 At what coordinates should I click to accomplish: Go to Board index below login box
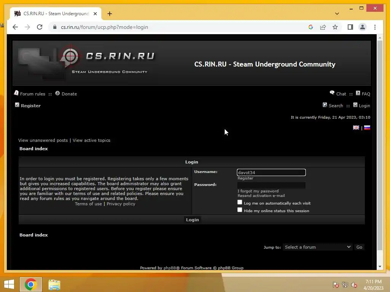(x=34, y=235)
